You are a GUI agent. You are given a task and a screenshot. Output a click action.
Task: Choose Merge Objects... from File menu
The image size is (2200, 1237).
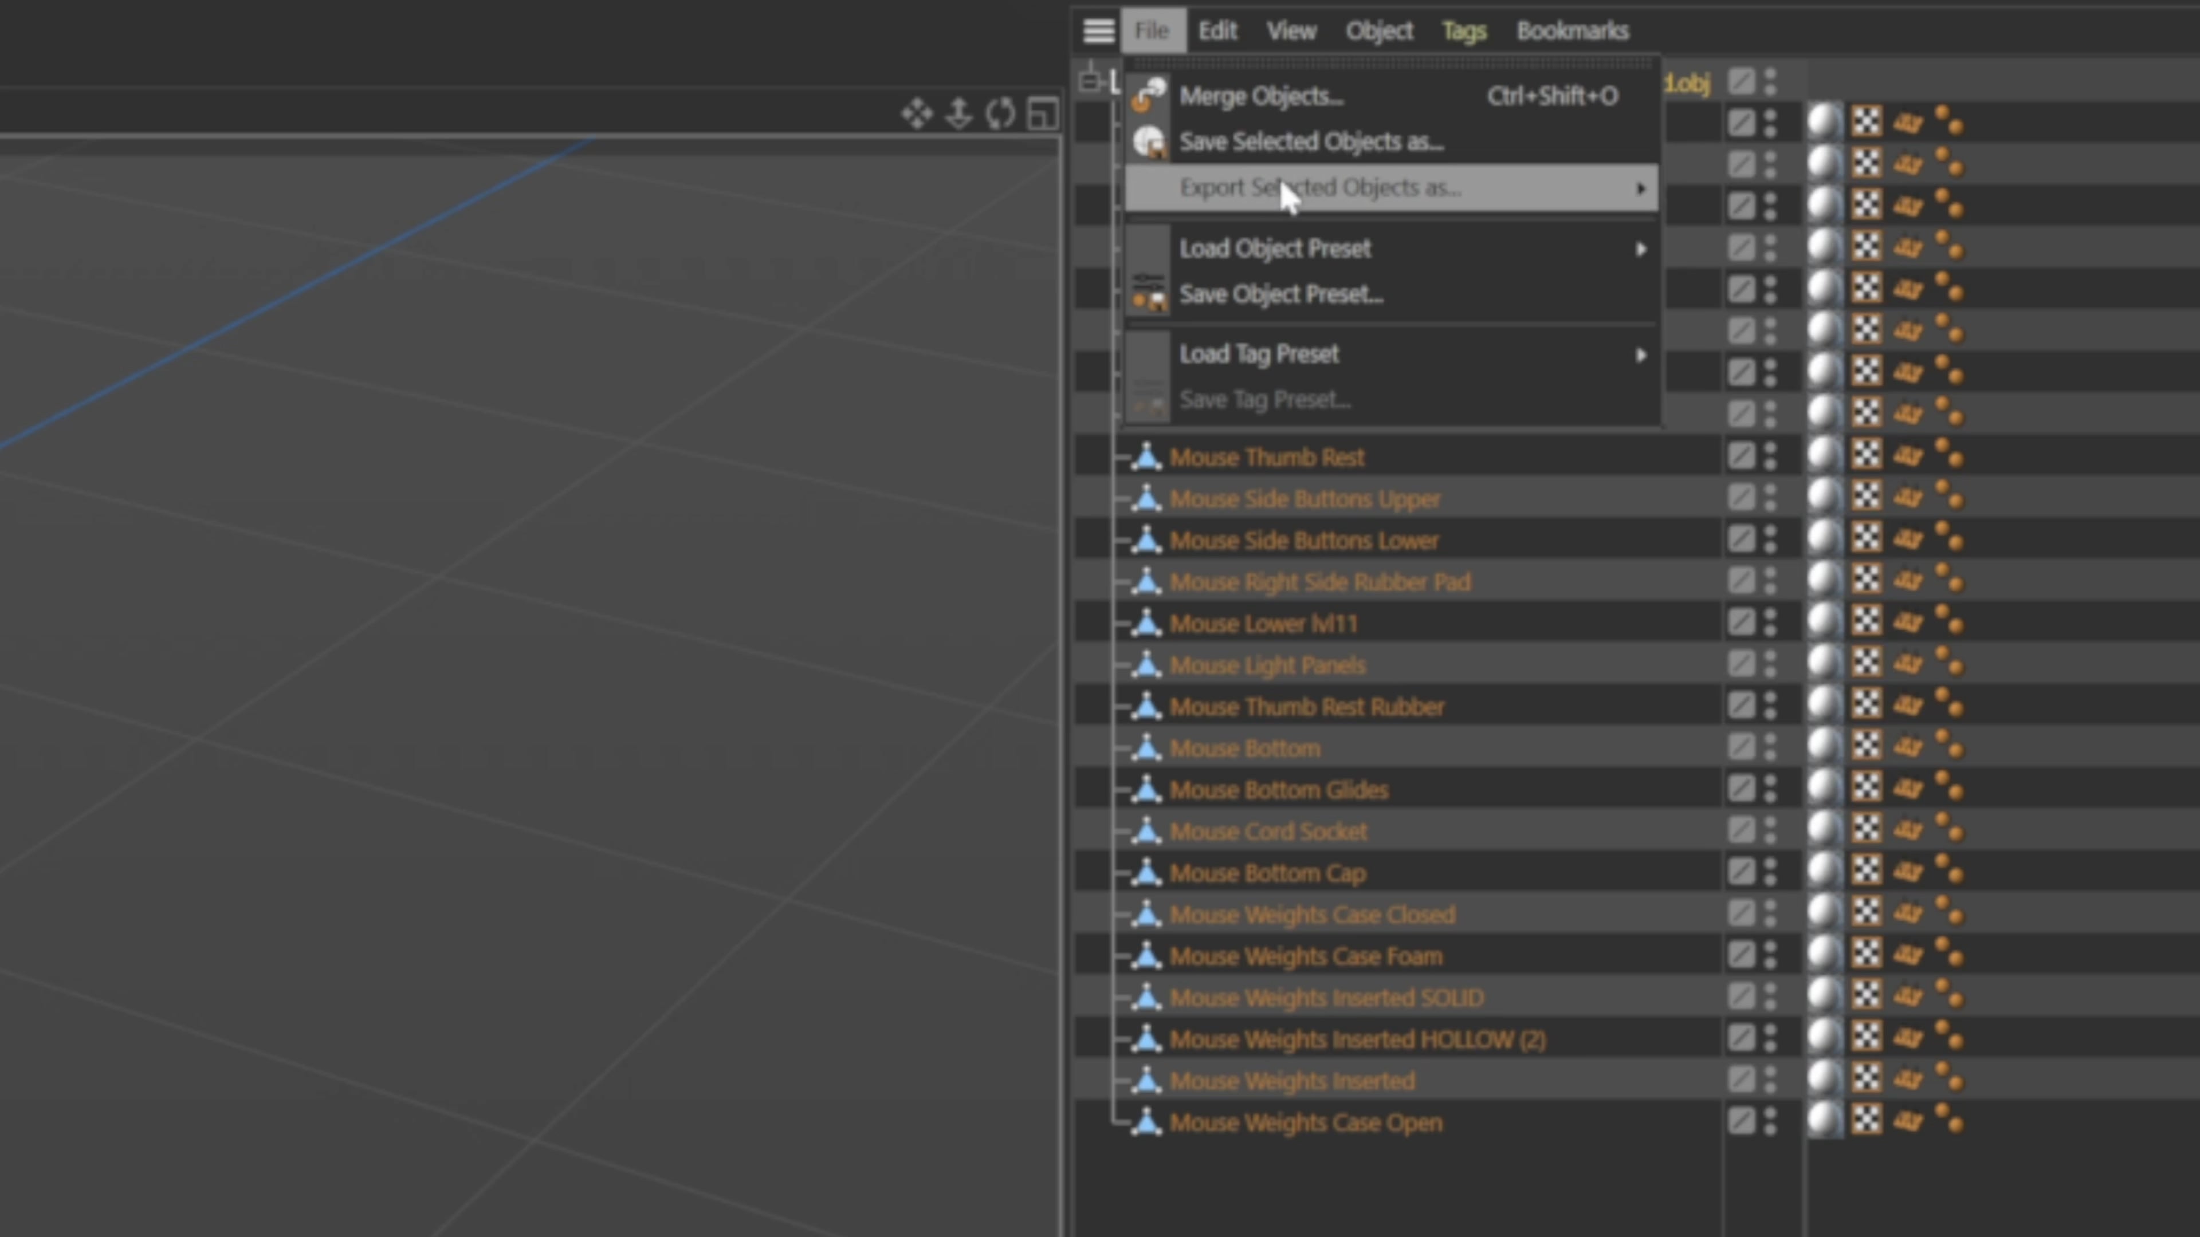1392,96
